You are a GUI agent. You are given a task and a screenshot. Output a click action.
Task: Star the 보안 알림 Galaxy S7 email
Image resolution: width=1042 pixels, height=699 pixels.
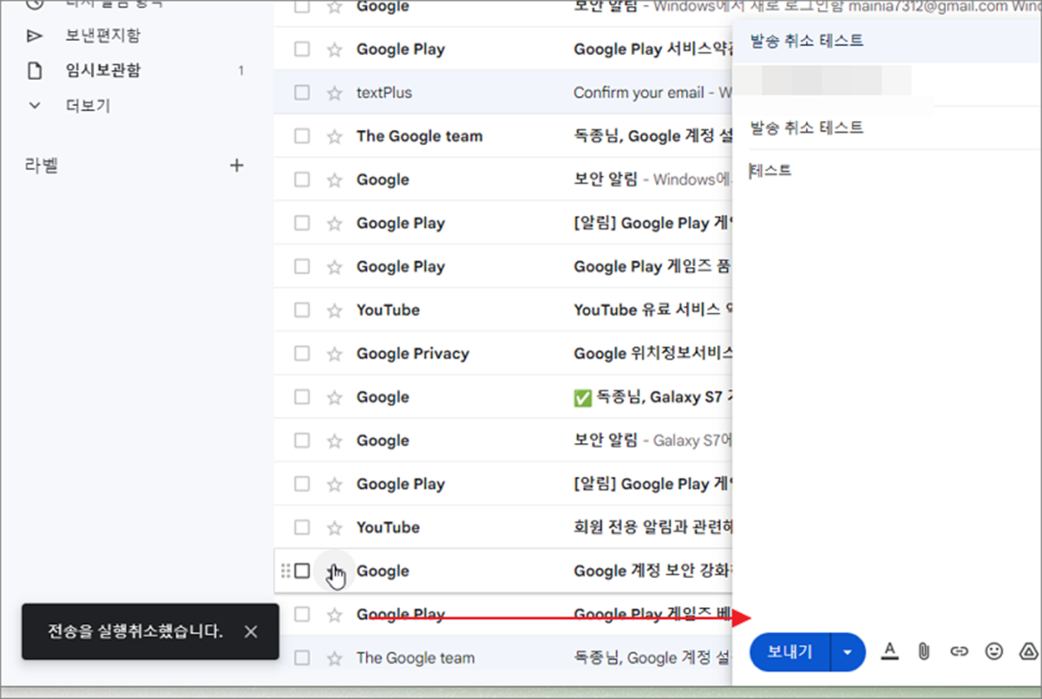pos(334,440)
